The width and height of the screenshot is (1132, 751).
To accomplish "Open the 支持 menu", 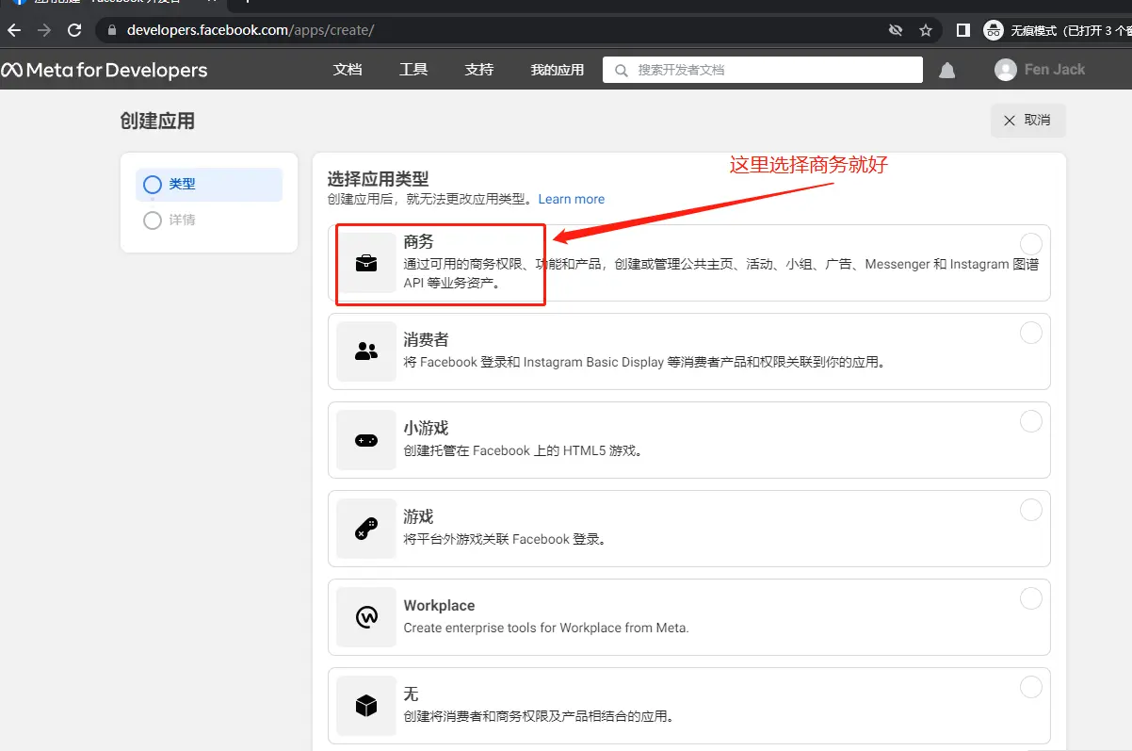I will (x=479, y=70).
